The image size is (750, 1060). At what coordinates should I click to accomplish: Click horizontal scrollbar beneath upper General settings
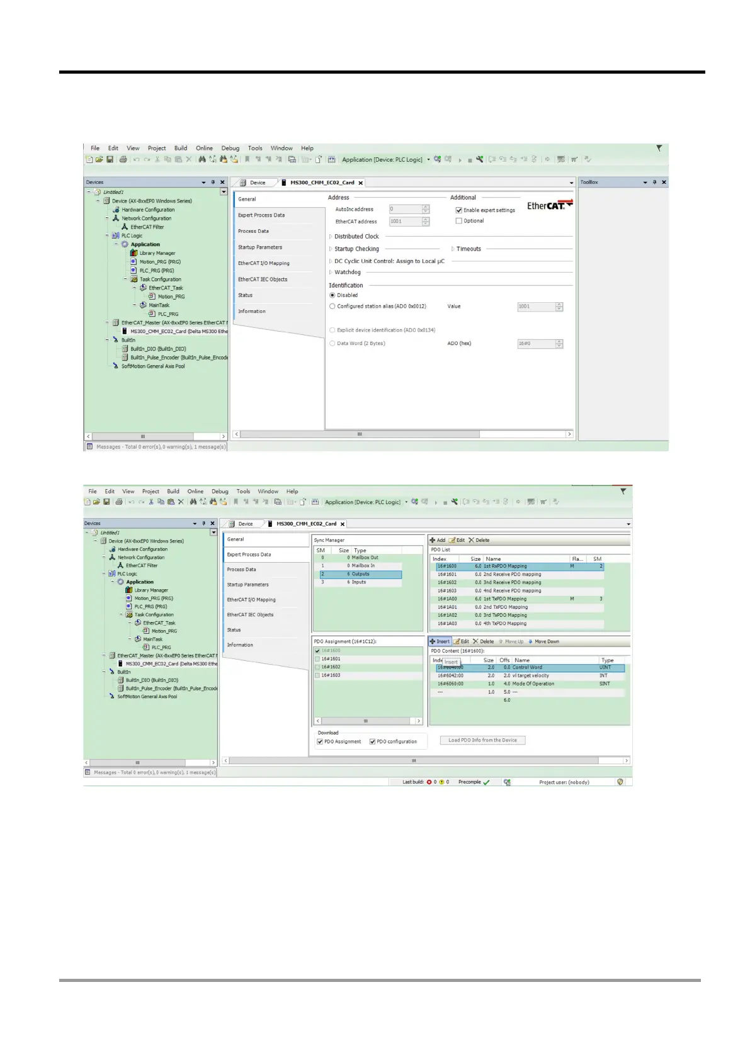coord(403,434)
